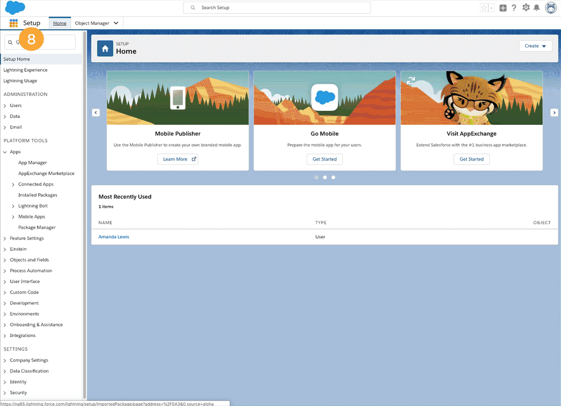Click the Visit AppExchange mascot image
561x406 pixels.
pos(472,98)
